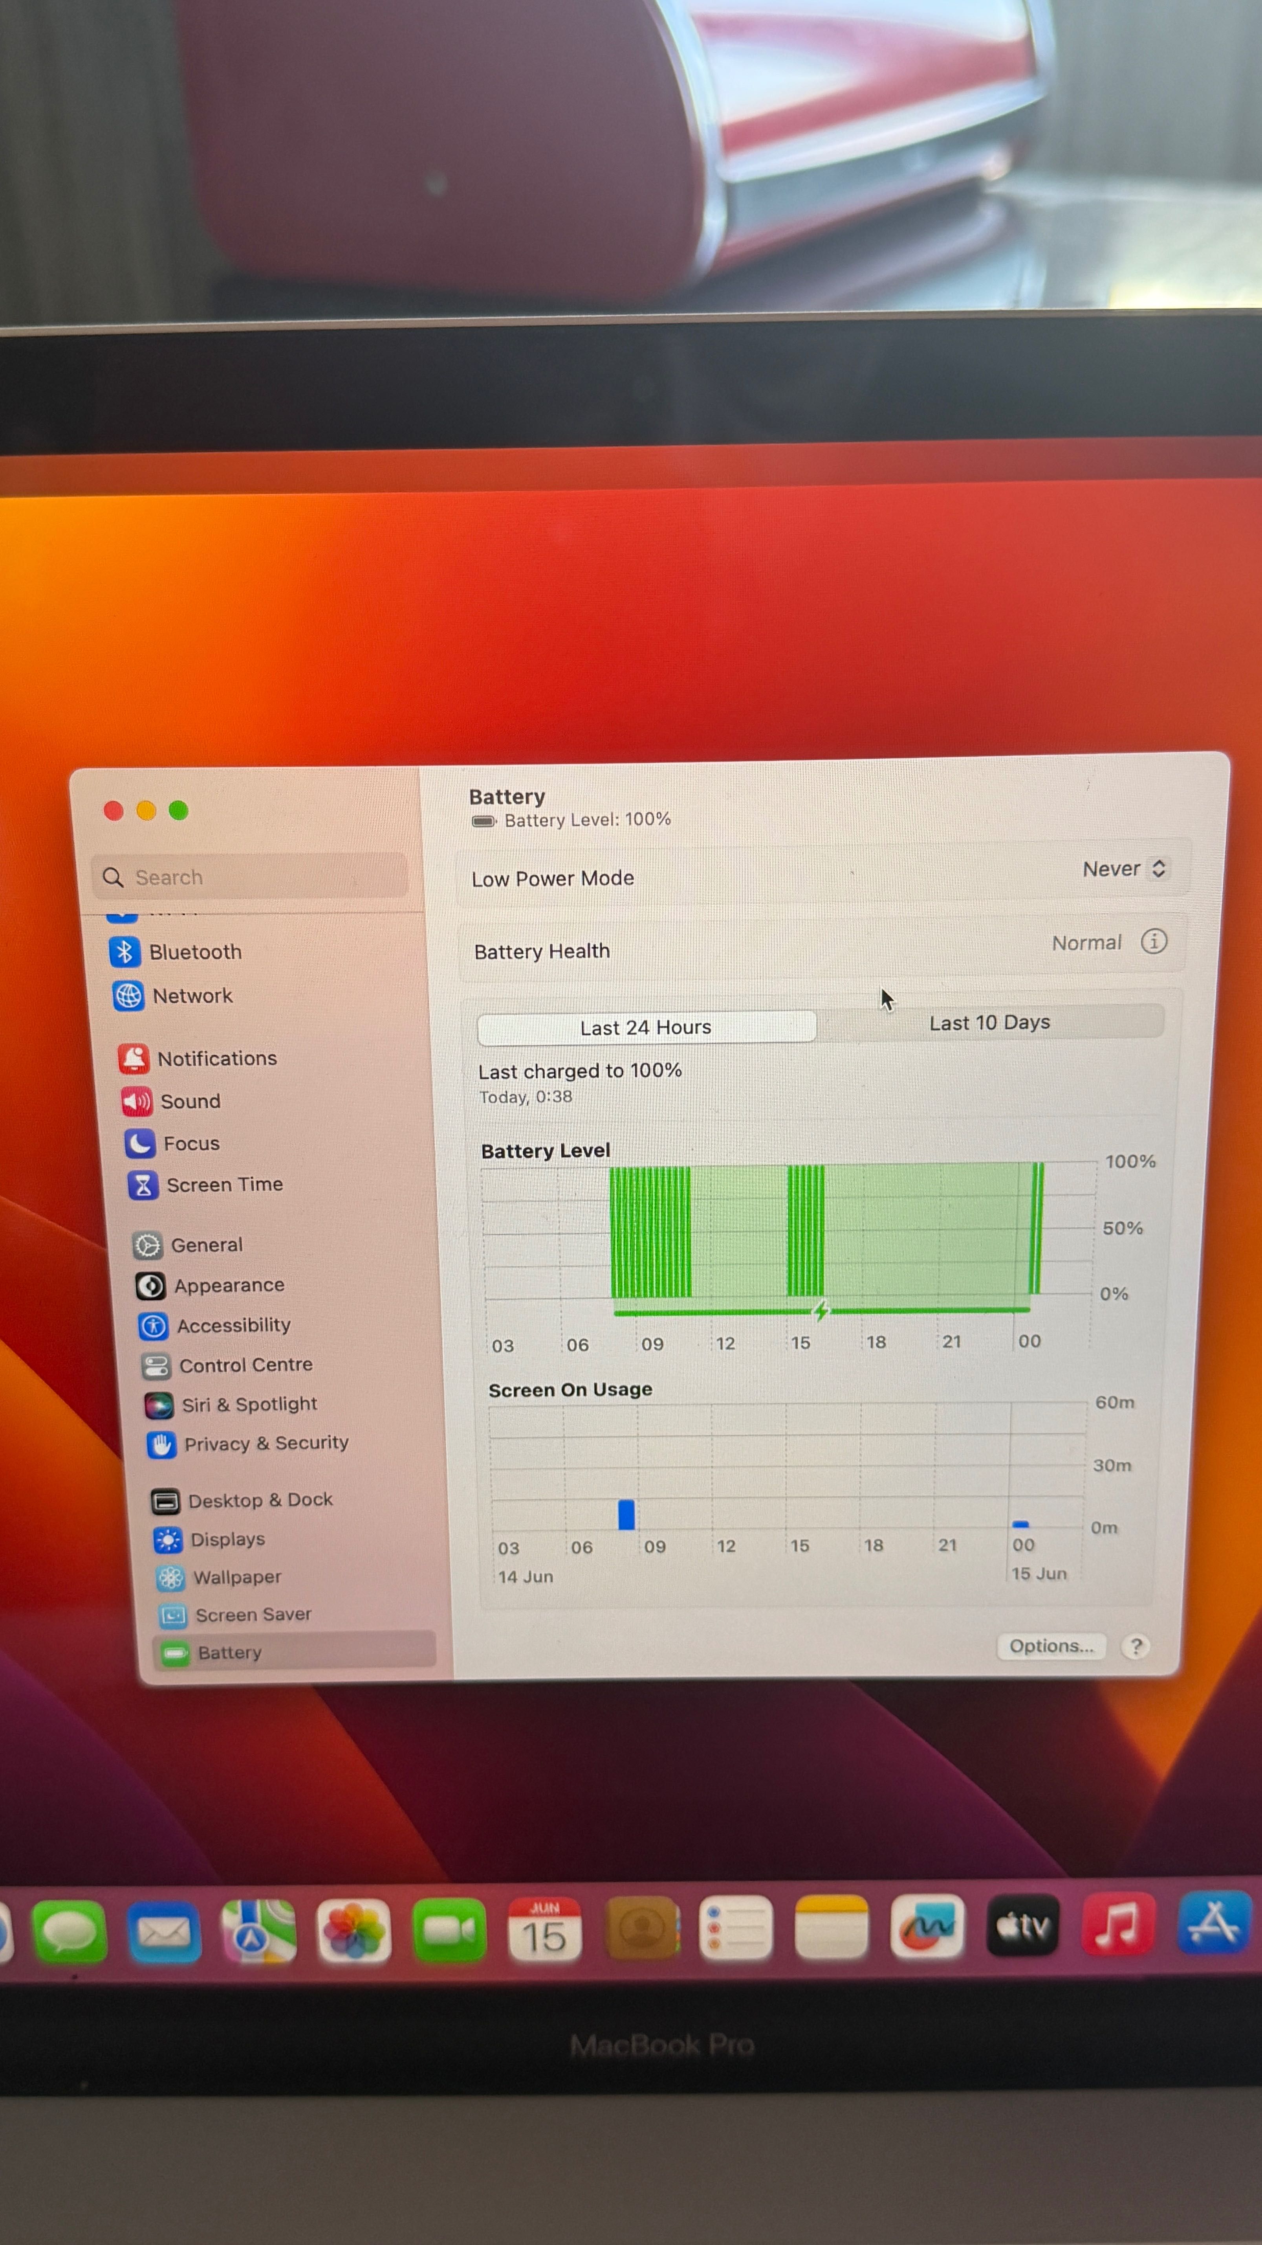
Task: Click the Appearance icon in sidebar
Action: pyautogui.click(x=151, y=1286)
